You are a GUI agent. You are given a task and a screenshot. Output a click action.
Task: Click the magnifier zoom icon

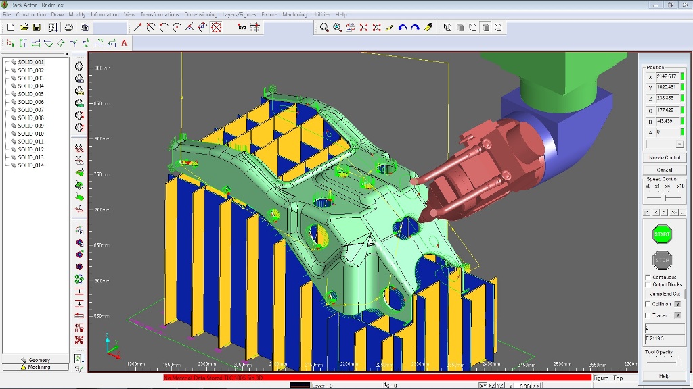(324, 28)
